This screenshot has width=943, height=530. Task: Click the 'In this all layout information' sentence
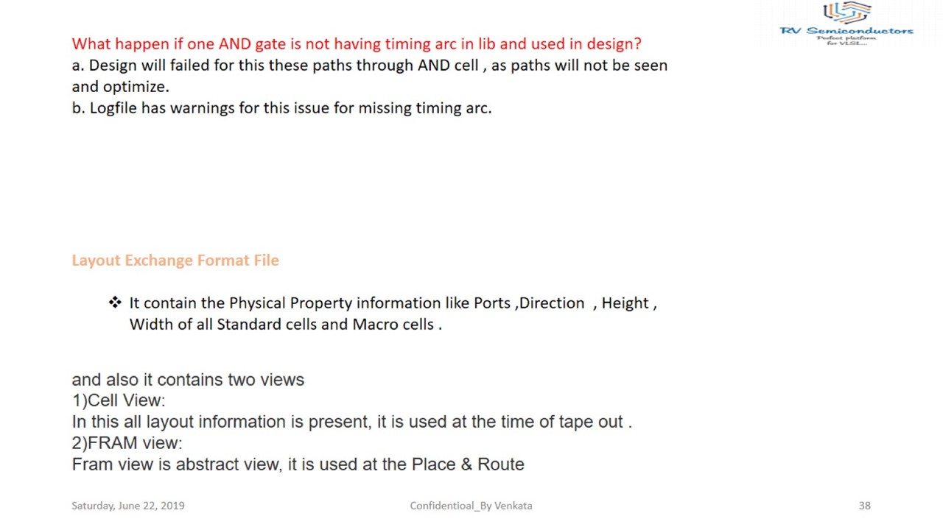tap(351, 422)
